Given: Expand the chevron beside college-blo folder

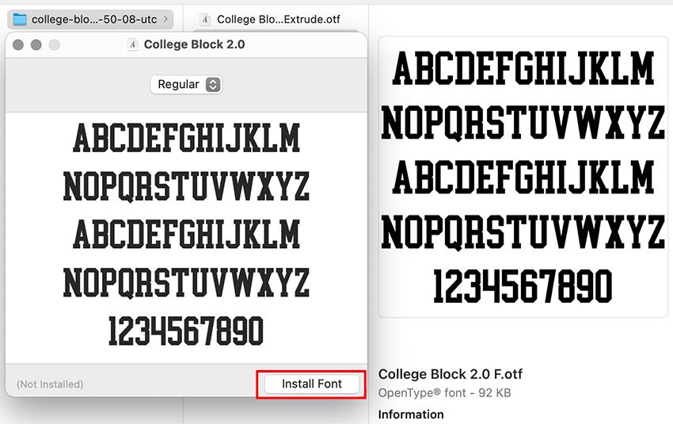Looking at the screenshot, I should [x=164, y=19].
